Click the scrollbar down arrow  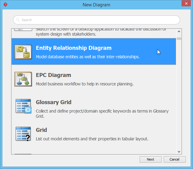click(x=179, y=151)
